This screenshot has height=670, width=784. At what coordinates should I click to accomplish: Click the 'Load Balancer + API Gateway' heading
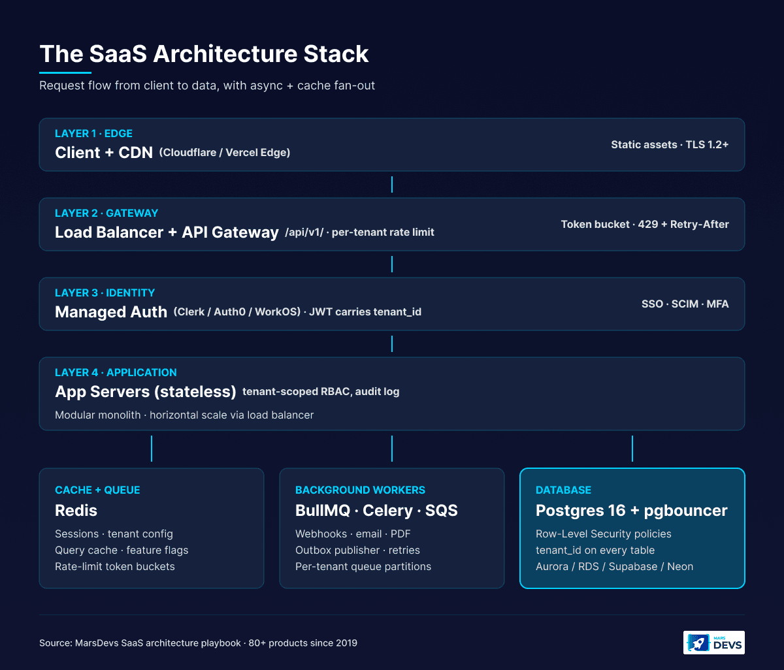click(x=167, y=232)
